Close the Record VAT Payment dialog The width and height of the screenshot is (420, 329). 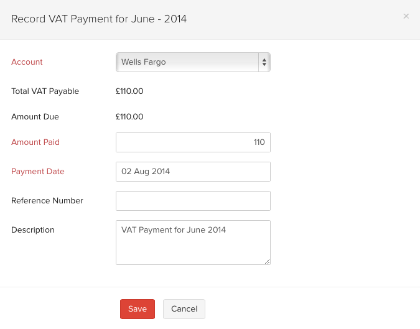[x=406, y=16]
